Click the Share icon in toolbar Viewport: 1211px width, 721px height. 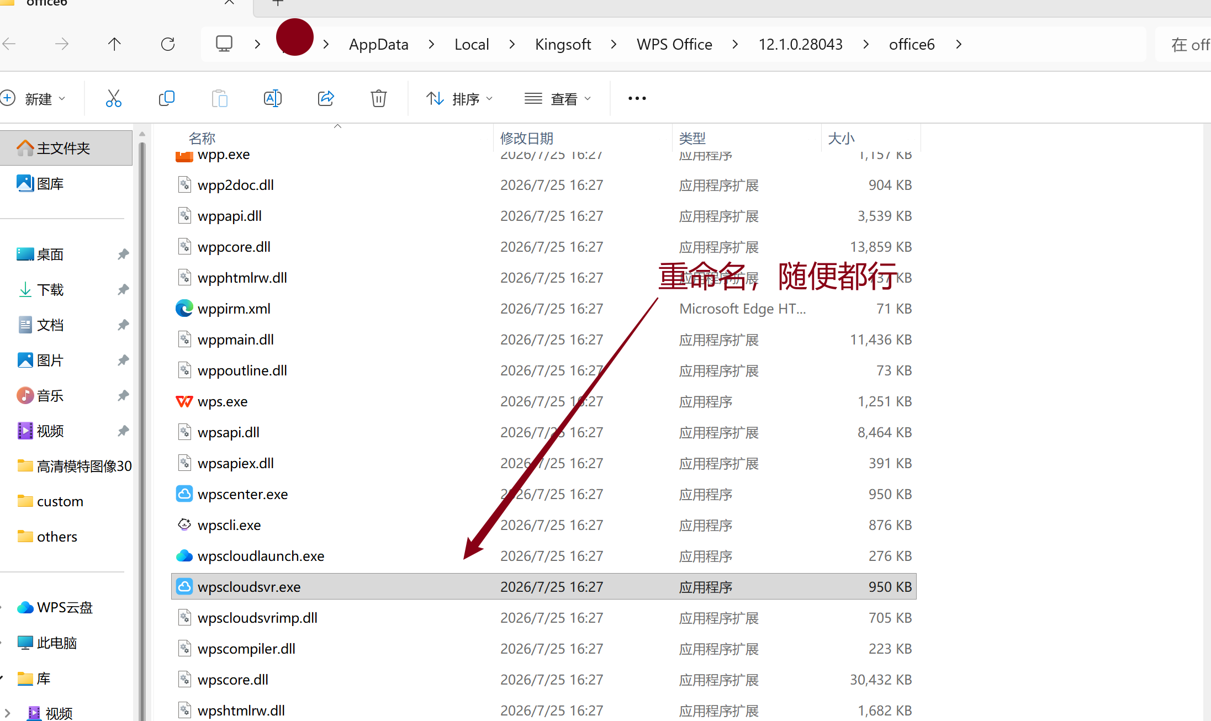[x=326, y=98]
